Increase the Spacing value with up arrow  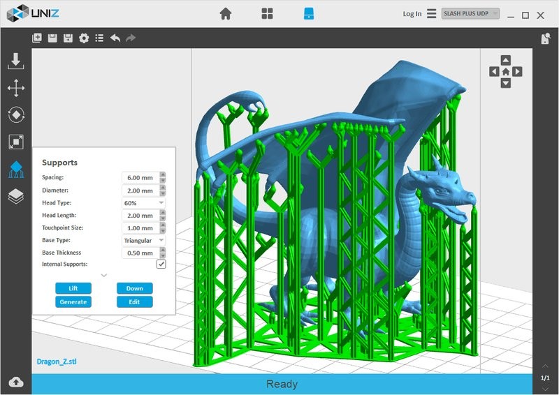point(163,174)
